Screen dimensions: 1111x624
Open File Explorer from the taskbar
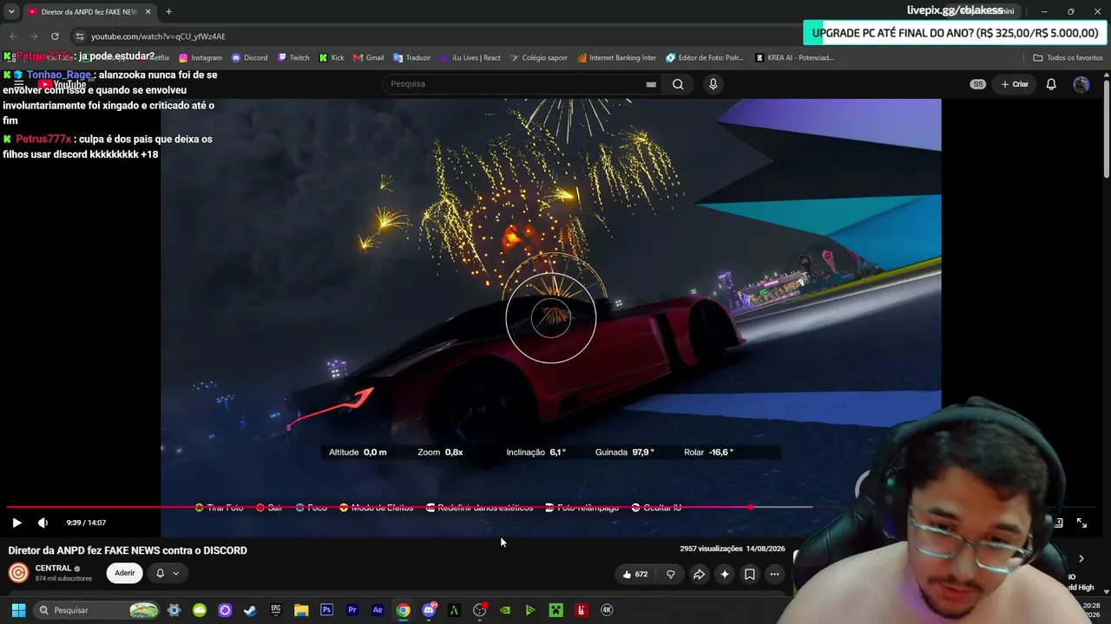coord(301,610)
